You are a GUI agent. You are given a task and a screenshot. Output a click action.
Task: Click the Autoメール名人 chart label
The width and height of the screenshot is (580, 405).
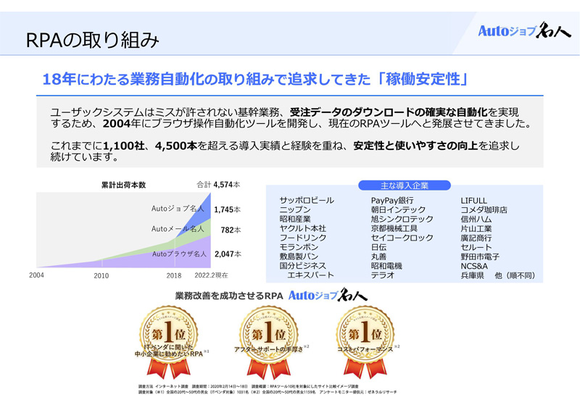[x=178, y=229]
